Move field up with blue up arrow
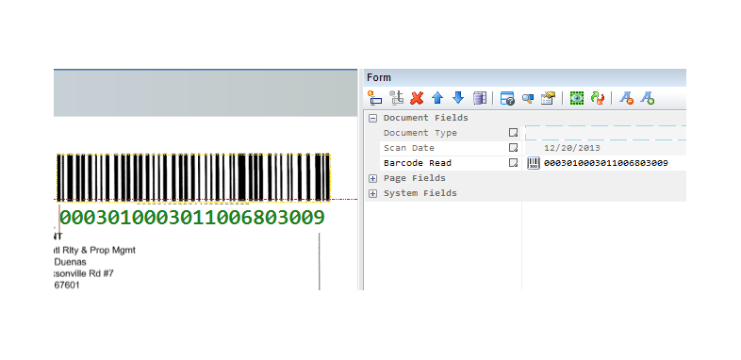The height and width of the screenshot is (360, 741). (x=437, y=98)
